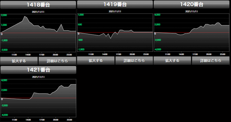View details via 詳細はこちら for 1419番台
This screenshot has height=122, width=231.
point(134,61)
